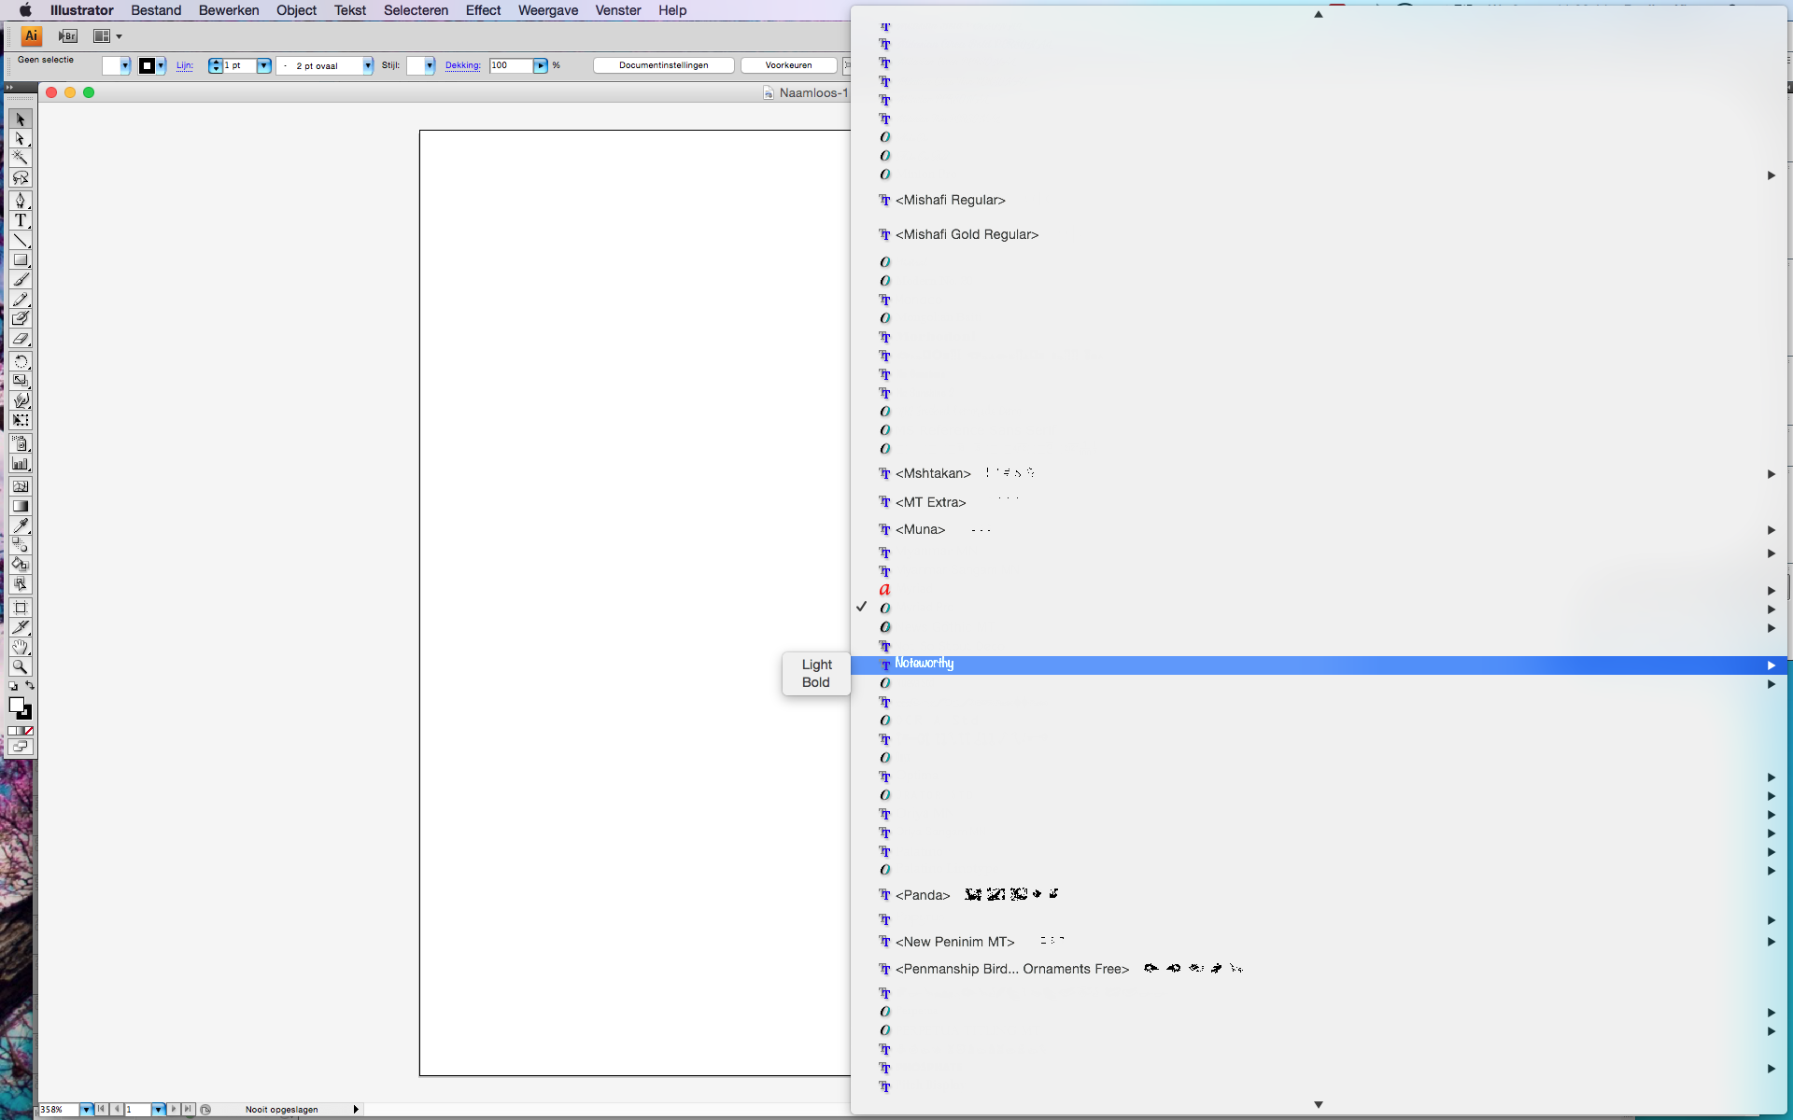Screen dimensions: 1793x1120
Task: Select the Artboard tool
Action: pos(21,608)
